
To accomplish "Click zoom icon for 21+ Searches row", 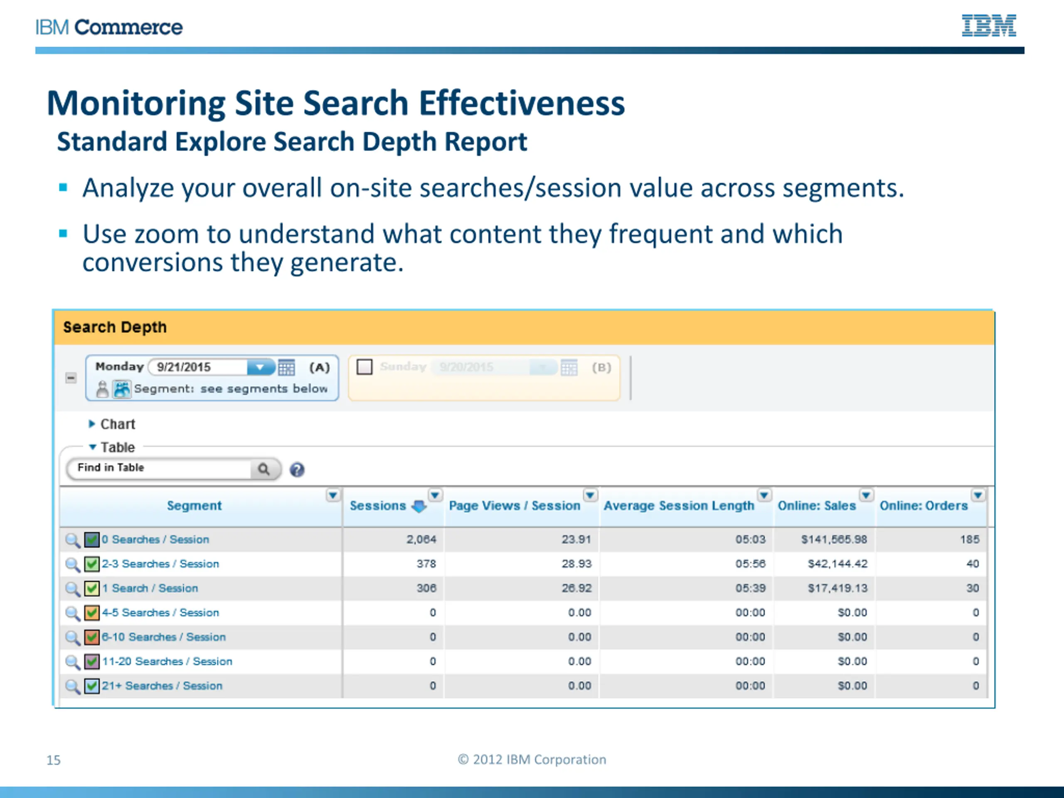I will tap(72, 687).
